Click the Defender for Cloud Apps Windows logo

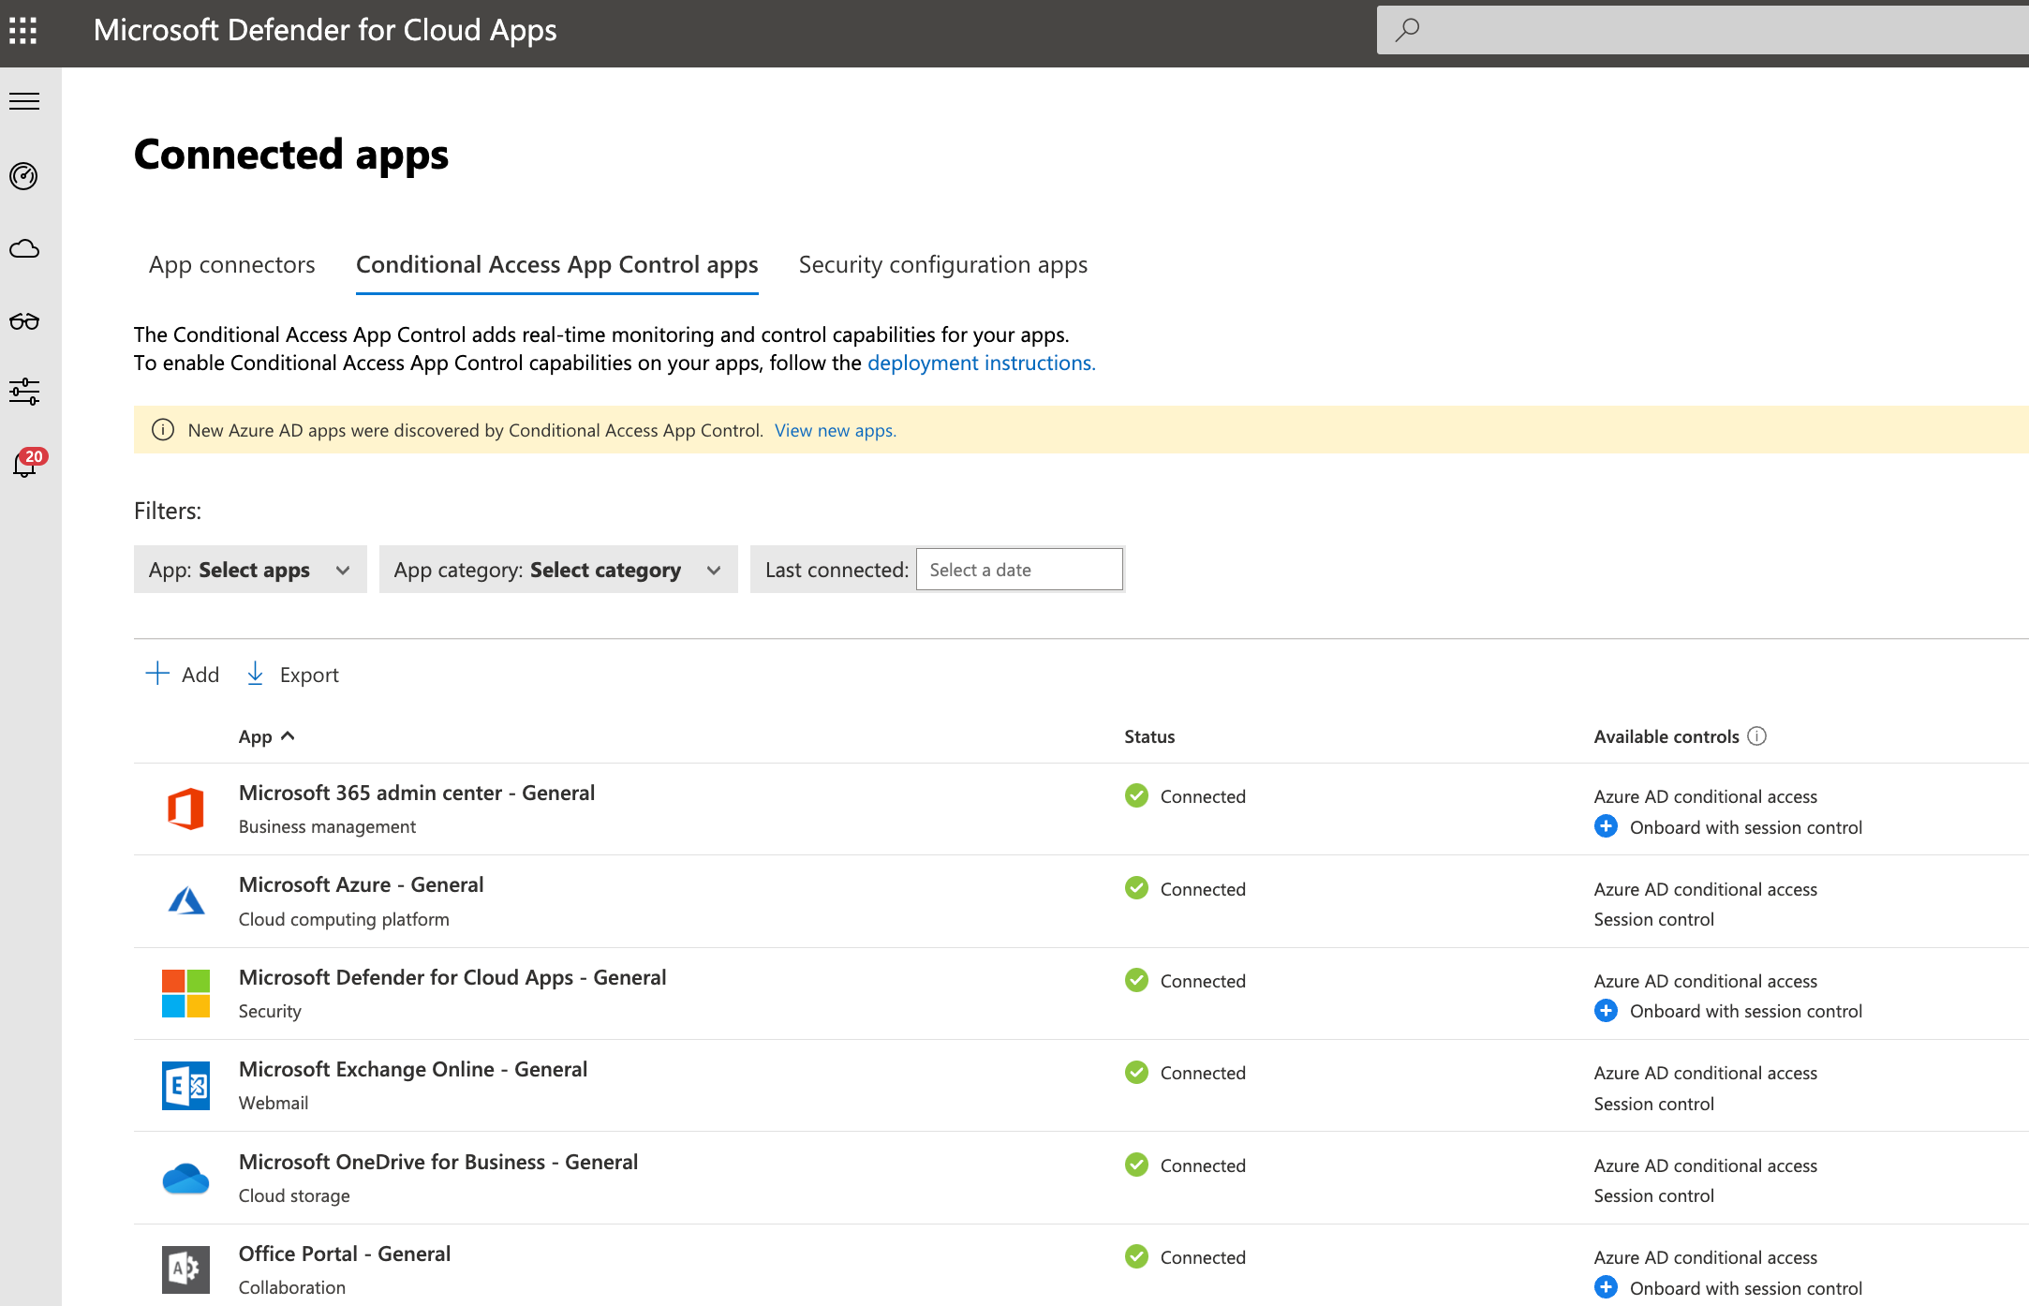click(x=185, y=993)
